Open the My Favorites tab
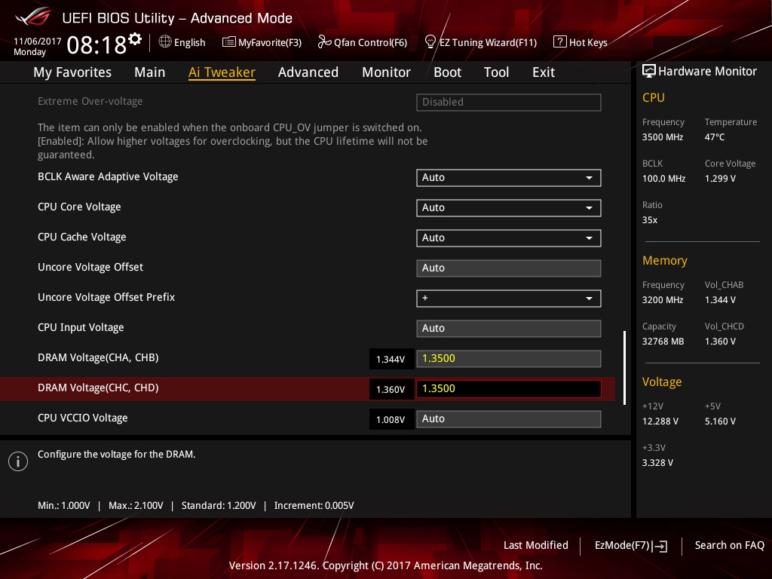Viewport: 772px width, 579px height. [72, 72]
